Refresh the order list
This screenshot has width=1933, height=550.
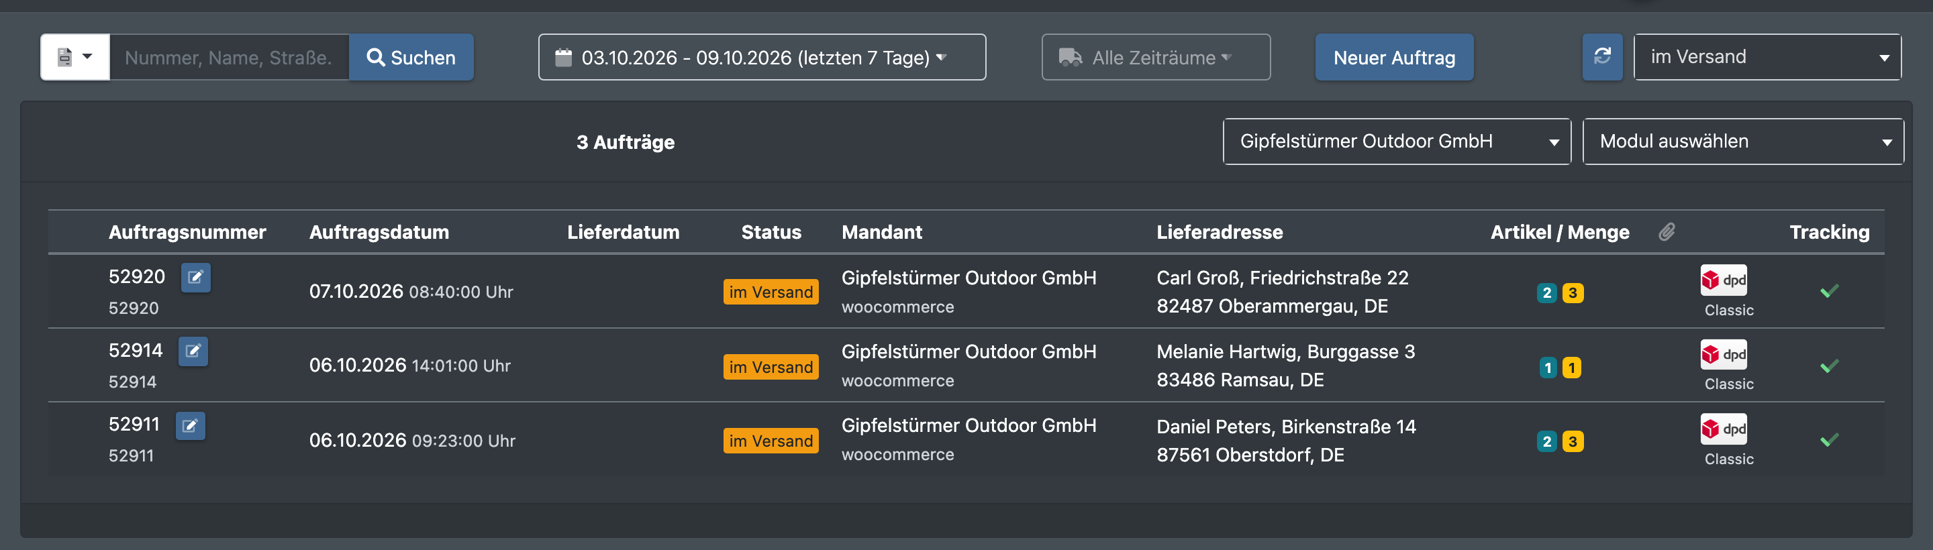[1602, 57]
